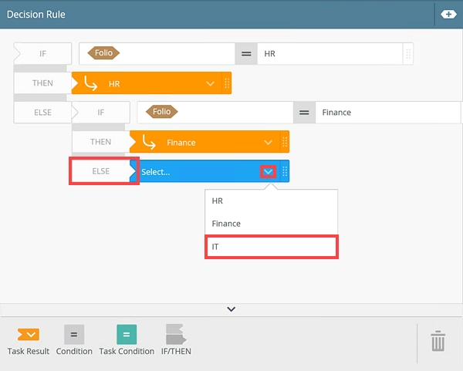Image resolution: width=463 pixels, height=371 pixels.
Task: Click the Decision Rule title
Action: coord(36,15)
